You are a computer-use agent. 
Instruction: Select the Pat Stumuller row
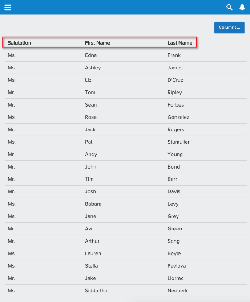(x=126, y=142)
